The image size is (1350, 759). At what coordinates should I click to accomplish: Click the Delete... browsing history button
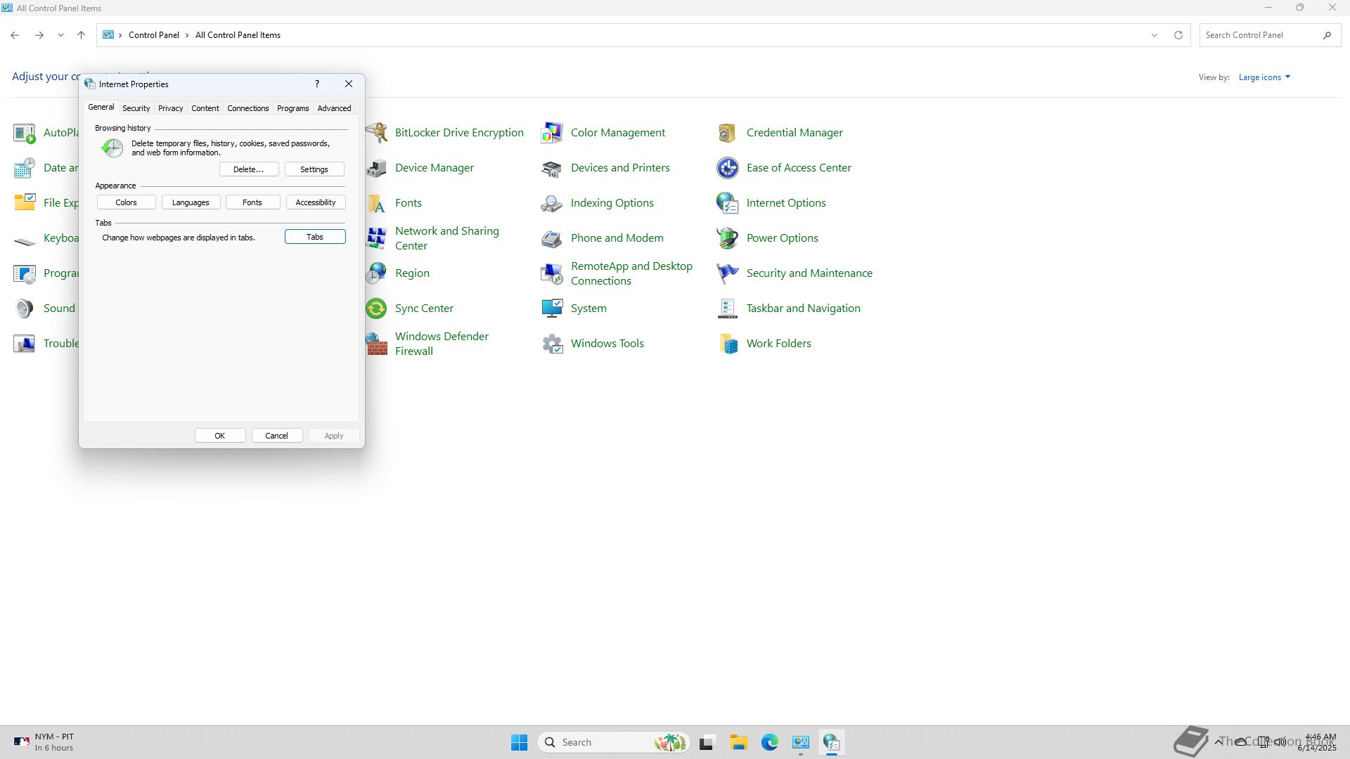click(248, 169)
